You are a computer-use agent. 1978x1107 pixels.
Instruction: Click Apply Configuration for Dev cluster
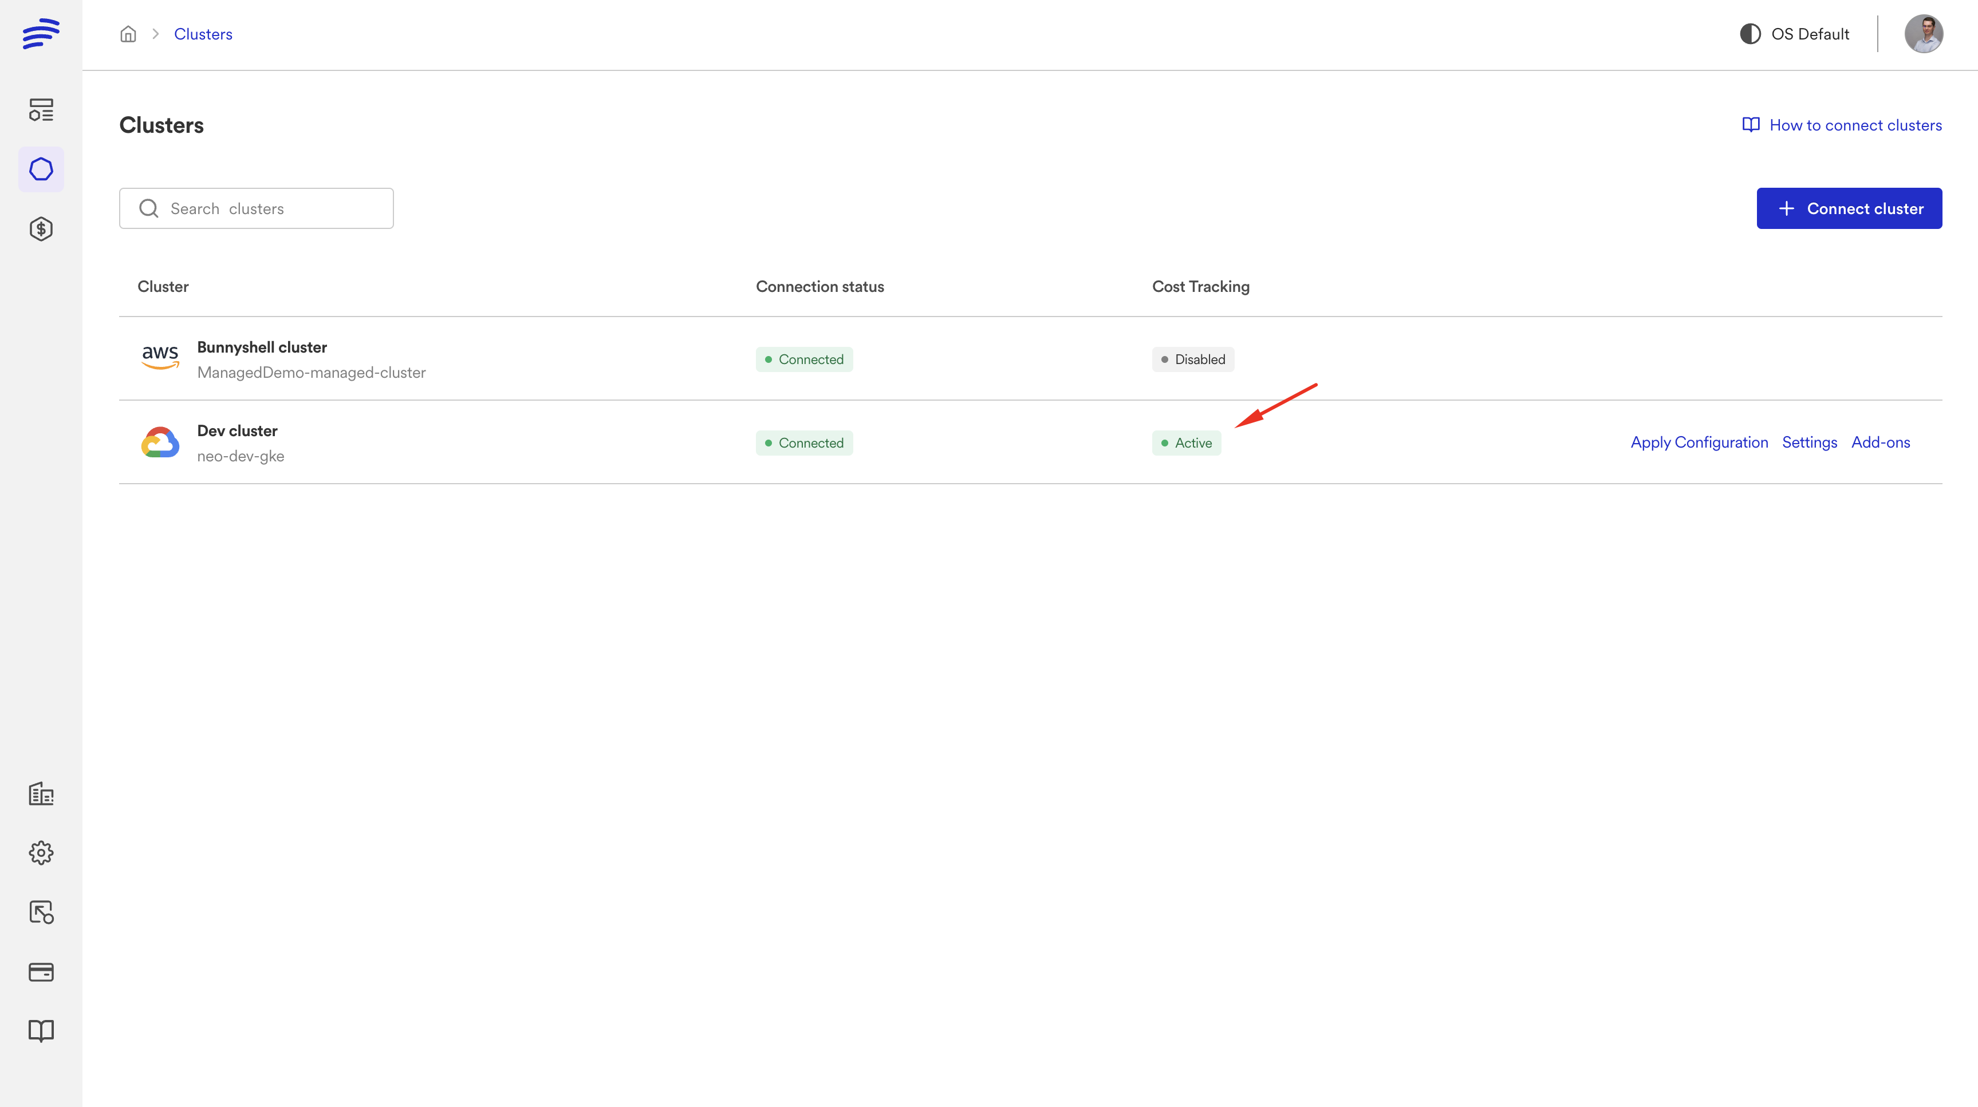1699,442
